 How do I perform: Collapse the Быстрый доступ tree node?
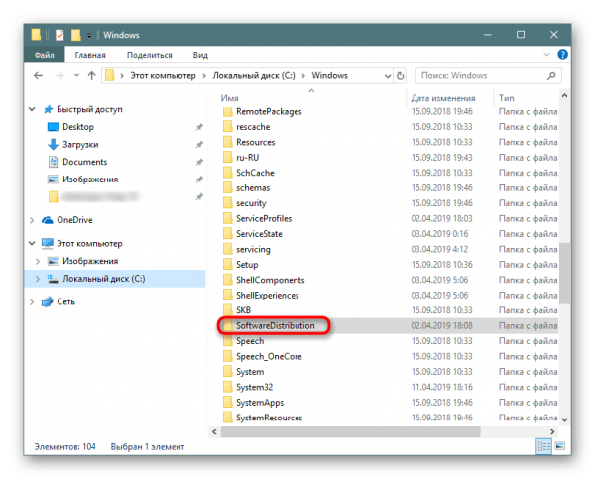click(x=33, y=109)
